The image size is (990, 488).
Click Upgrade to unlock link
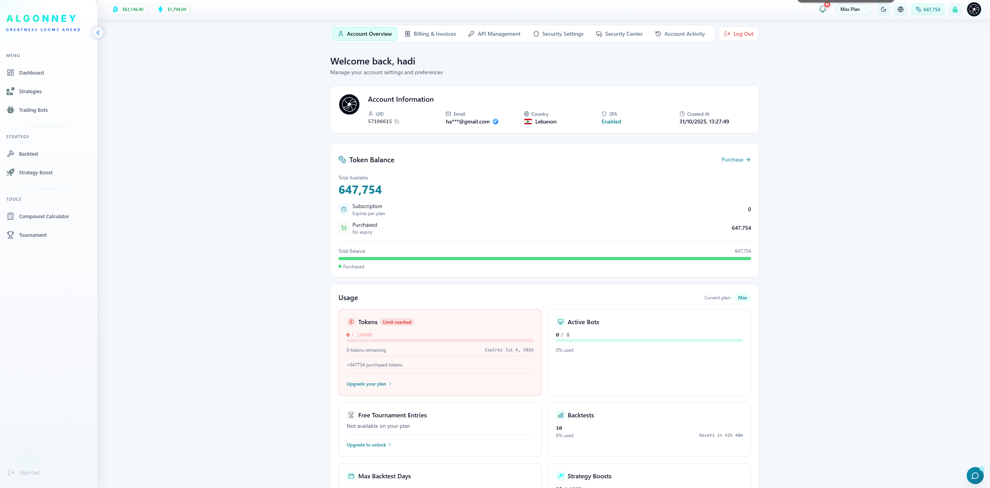(x=369, y=445)
